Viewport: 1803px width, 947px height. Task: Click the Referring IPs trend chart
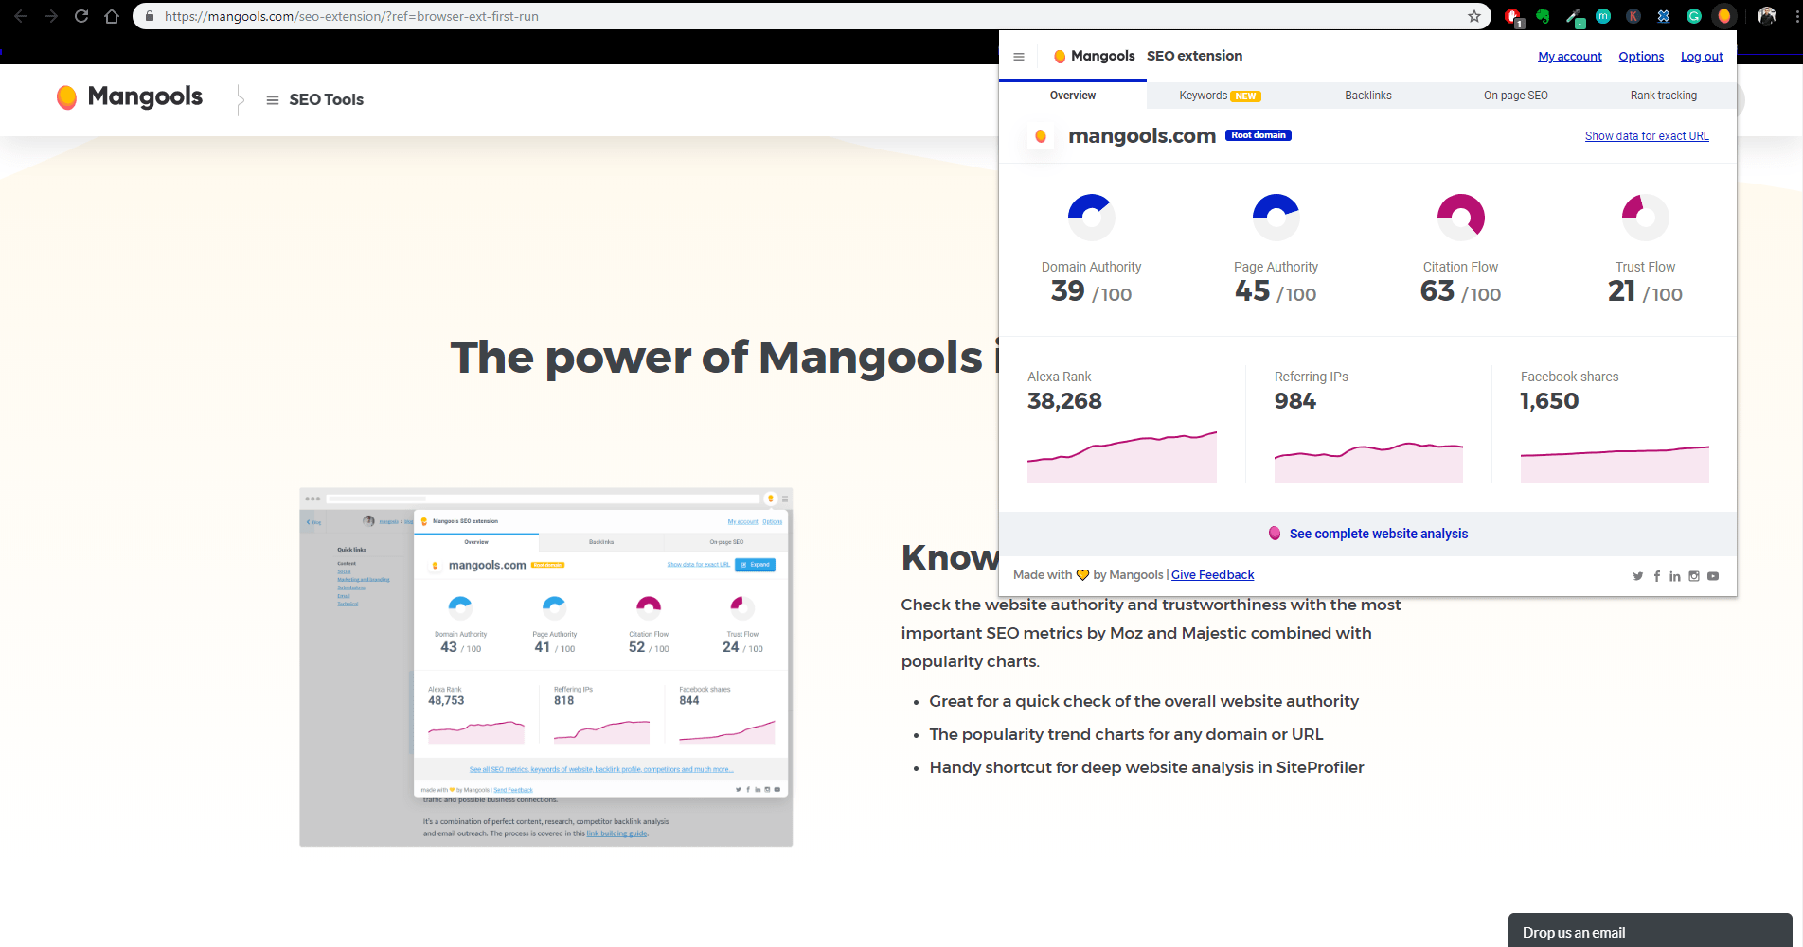pyautogui.click(x=1368, y=462)
